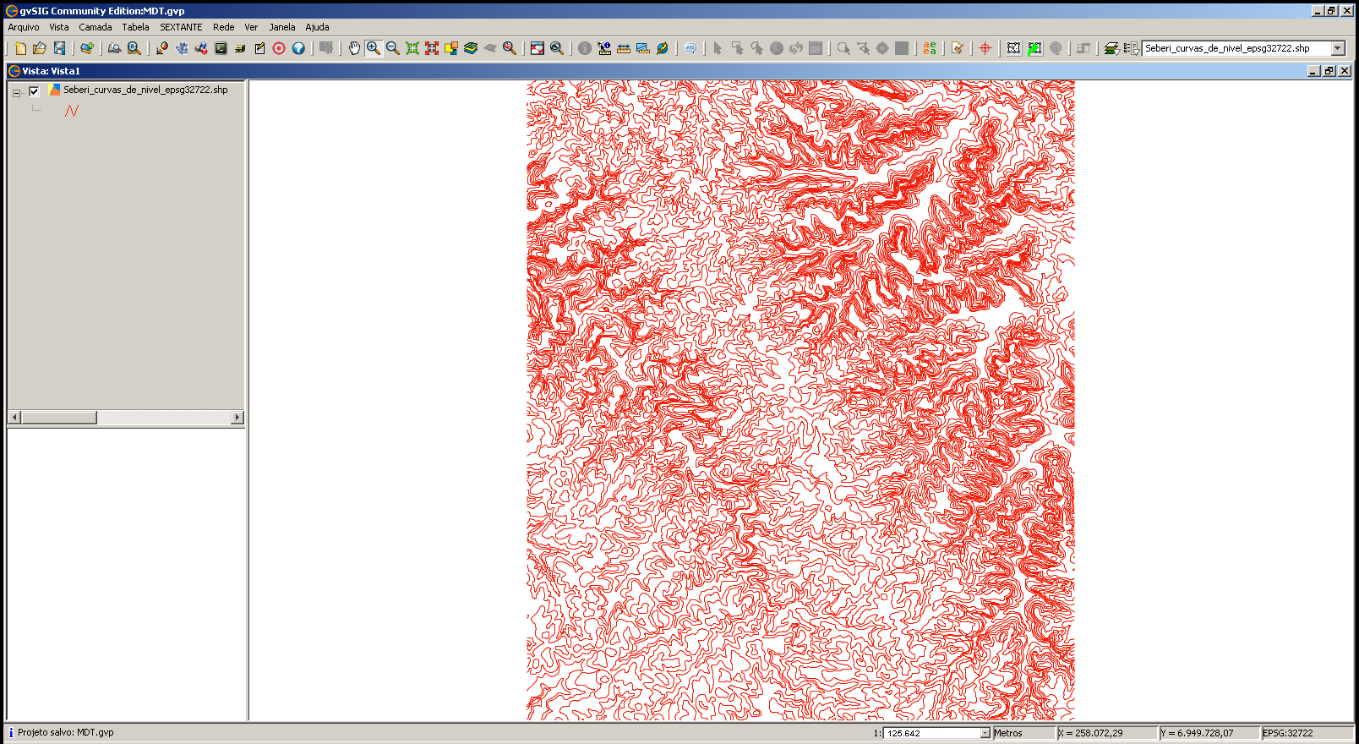Viewport: 1359px width, 744px height.
Task: Activate the Zoom In magnifier tool
Action: click(374, 48)
